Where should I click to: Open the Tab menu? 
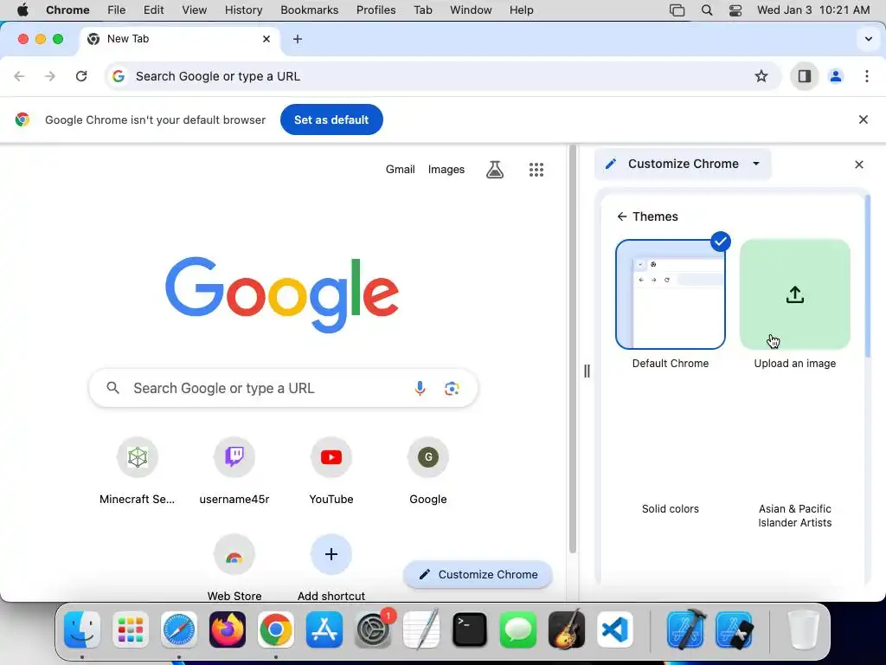point(422,10)
